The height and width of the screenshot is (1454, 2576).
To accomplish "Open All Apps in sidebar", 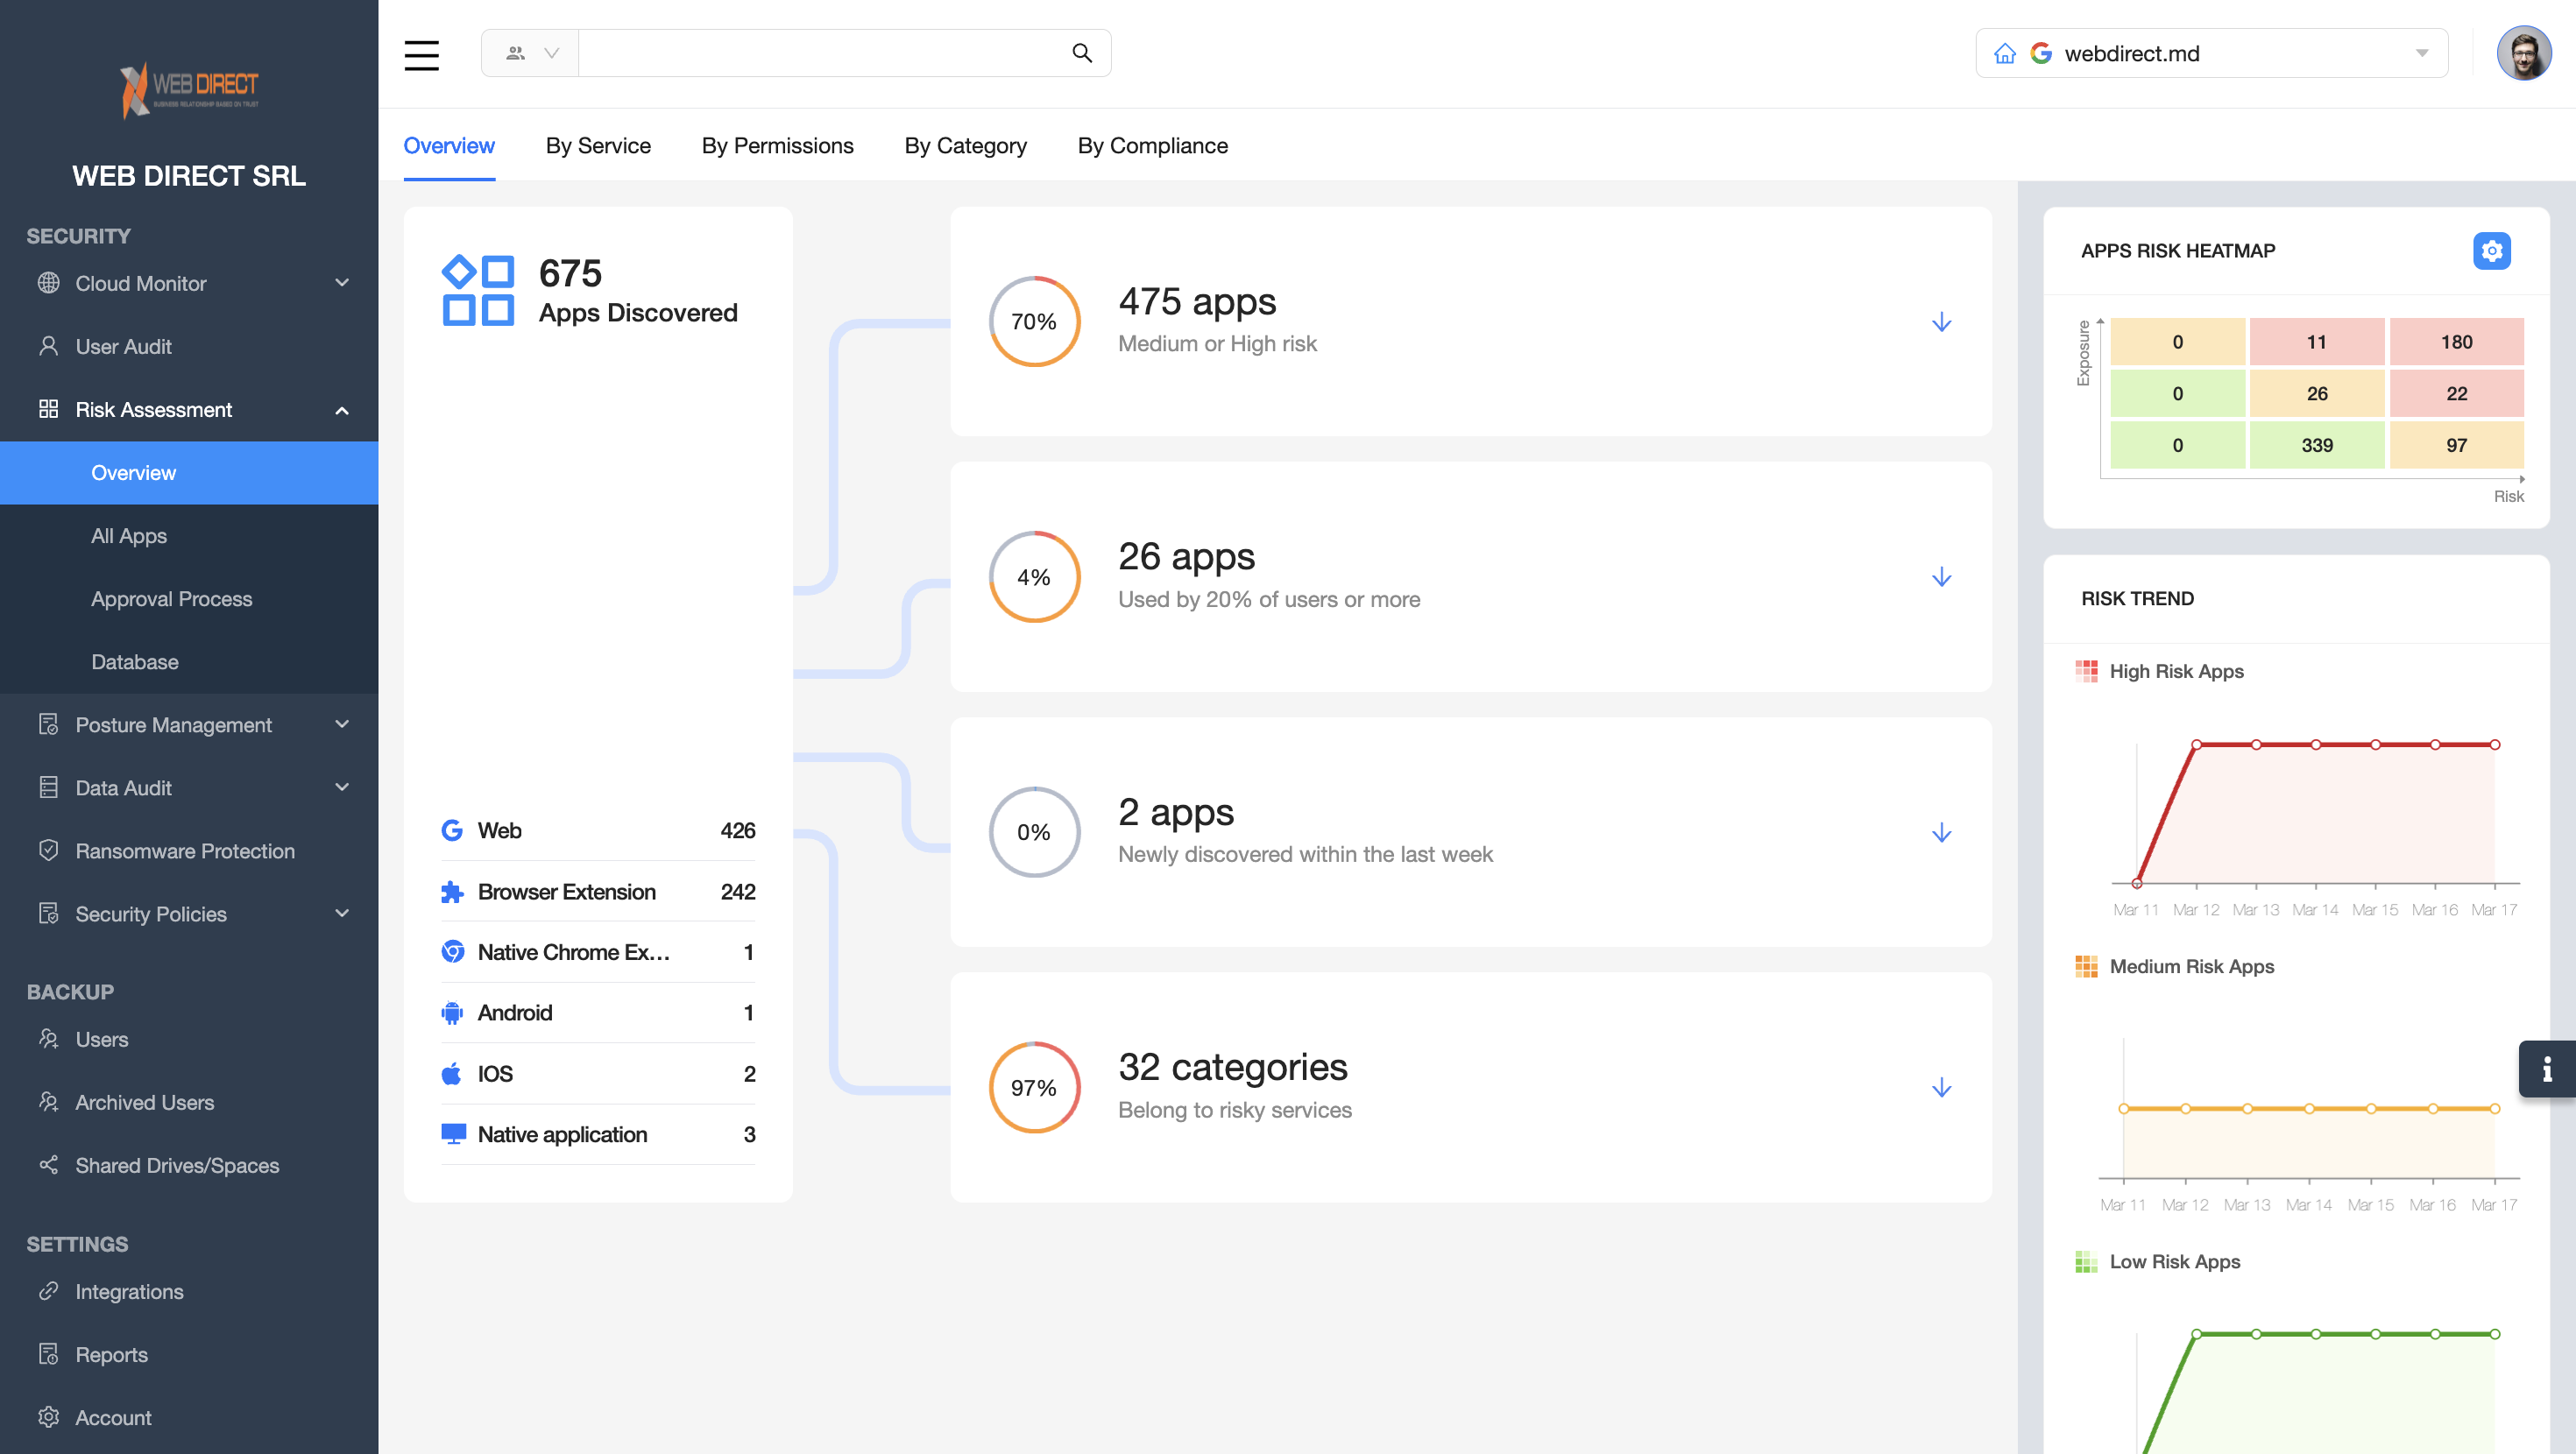I will point(129,536).
